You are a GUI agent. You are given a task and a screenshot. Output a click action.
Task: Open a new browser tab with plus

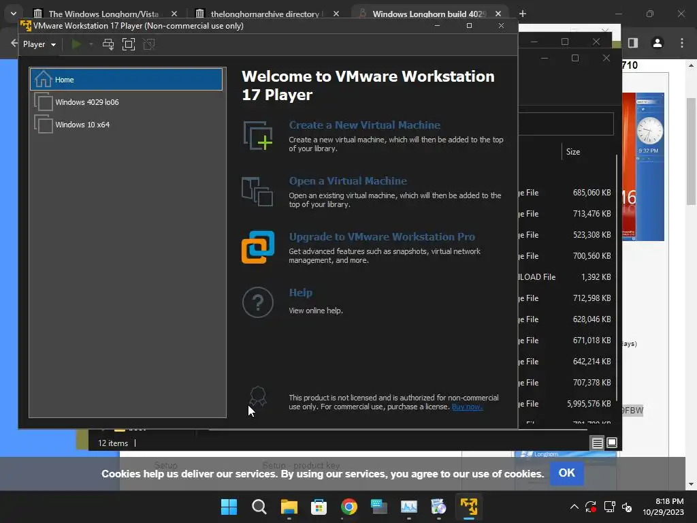523,14
